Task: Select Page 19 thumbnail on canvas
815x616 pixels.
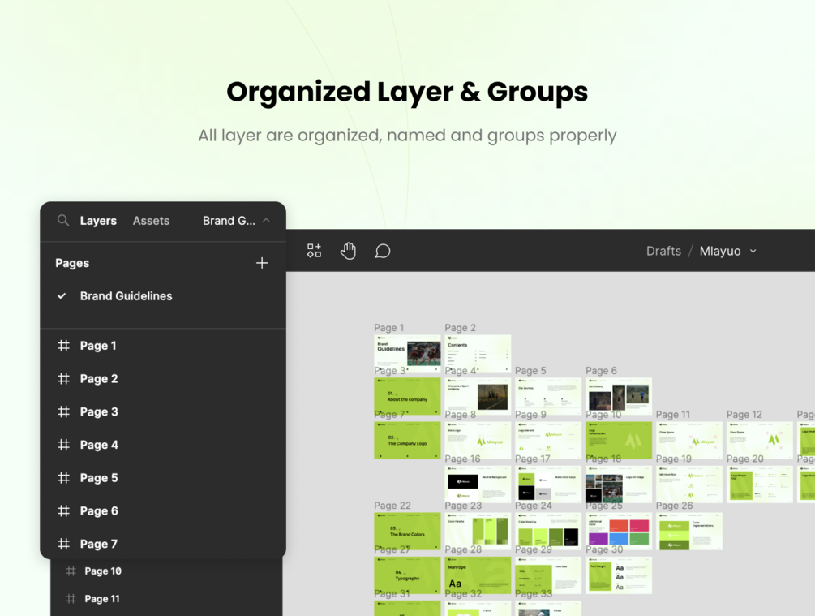Action: click(x=689, y=485)
